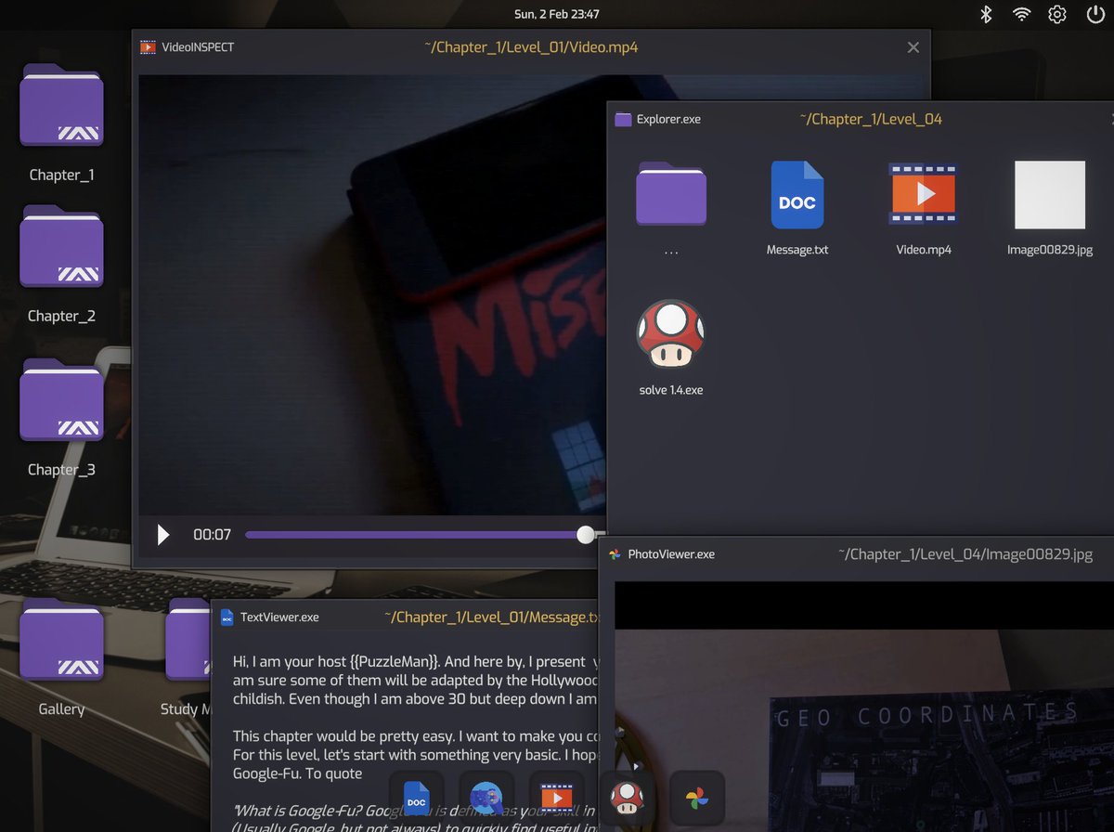
Task: Open the video player dock icon
Action: (556, 799)
